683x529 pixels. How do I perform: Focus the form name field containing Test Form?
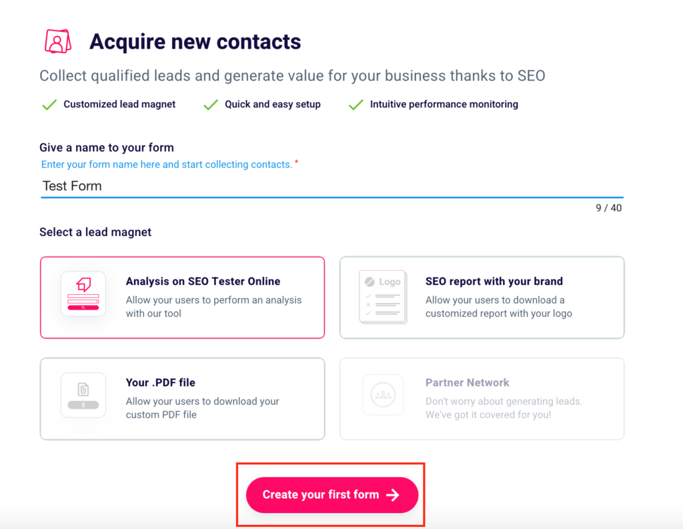pos(331,186)
